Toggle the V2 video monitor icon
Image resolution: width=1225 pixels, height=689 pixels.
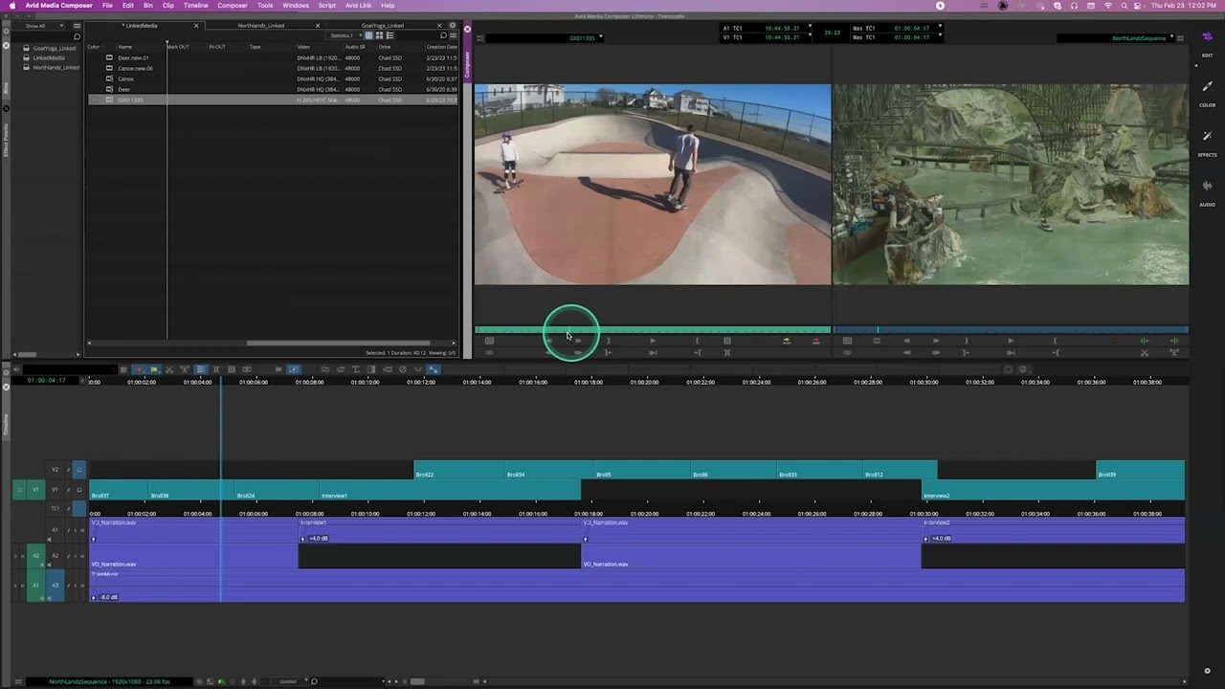[79, 469]
